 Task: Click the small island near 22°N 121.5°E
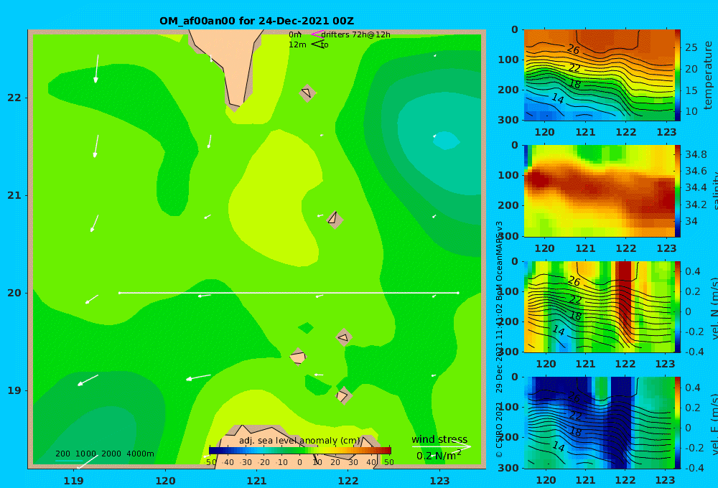pos(307,93)
